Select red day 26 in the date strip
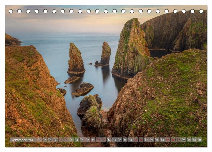 [x=173, y=140]
